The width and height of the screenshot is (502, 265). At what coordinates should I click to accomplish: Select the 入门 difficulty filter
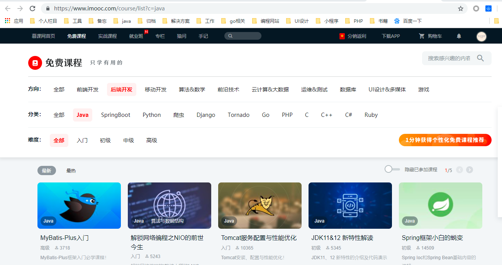pos(82,140)
